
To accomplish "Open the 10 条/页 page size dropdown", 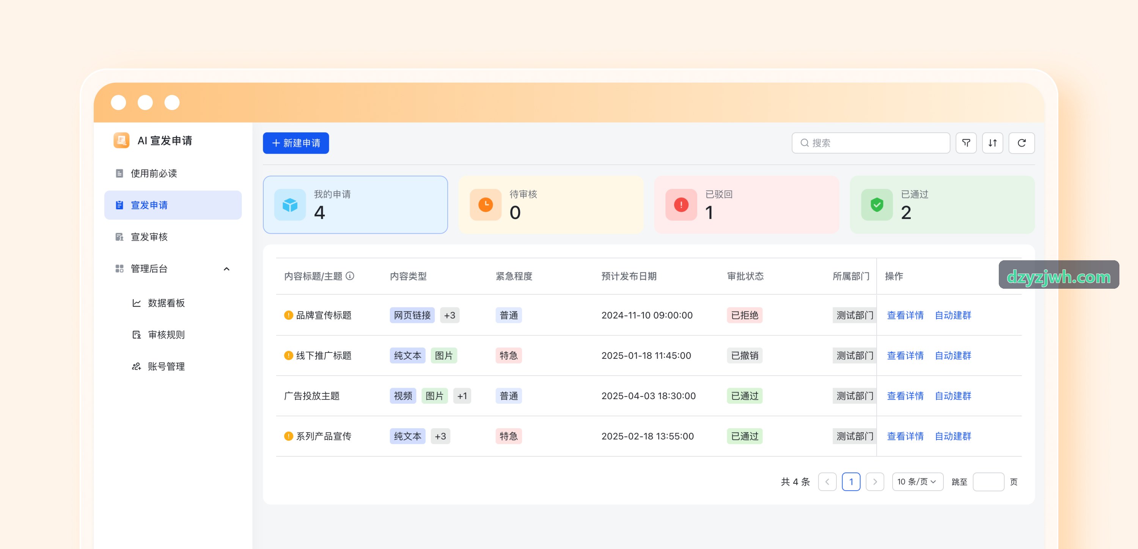I will tap(917, 481).
